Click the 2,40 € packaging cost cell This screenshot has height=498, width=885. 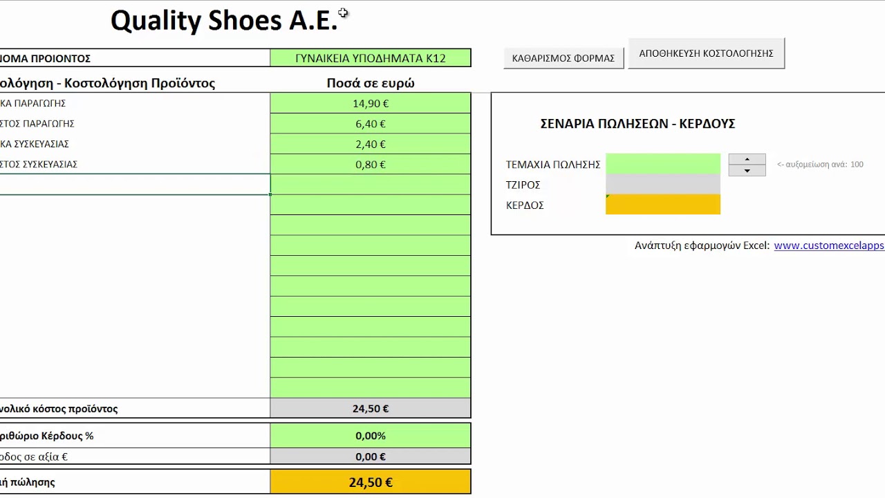coord(371,144)
